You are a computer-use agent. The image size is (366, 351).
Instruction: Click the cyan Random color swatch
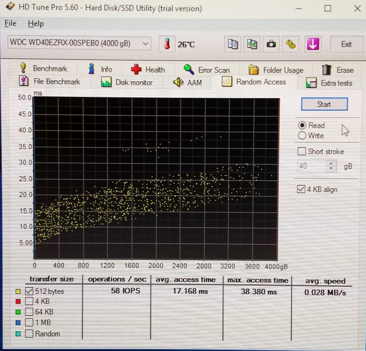[x=18, y=334]
